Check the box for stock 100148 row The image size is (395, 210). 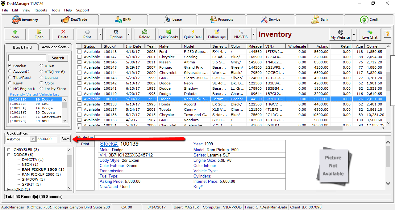point(79,52)
